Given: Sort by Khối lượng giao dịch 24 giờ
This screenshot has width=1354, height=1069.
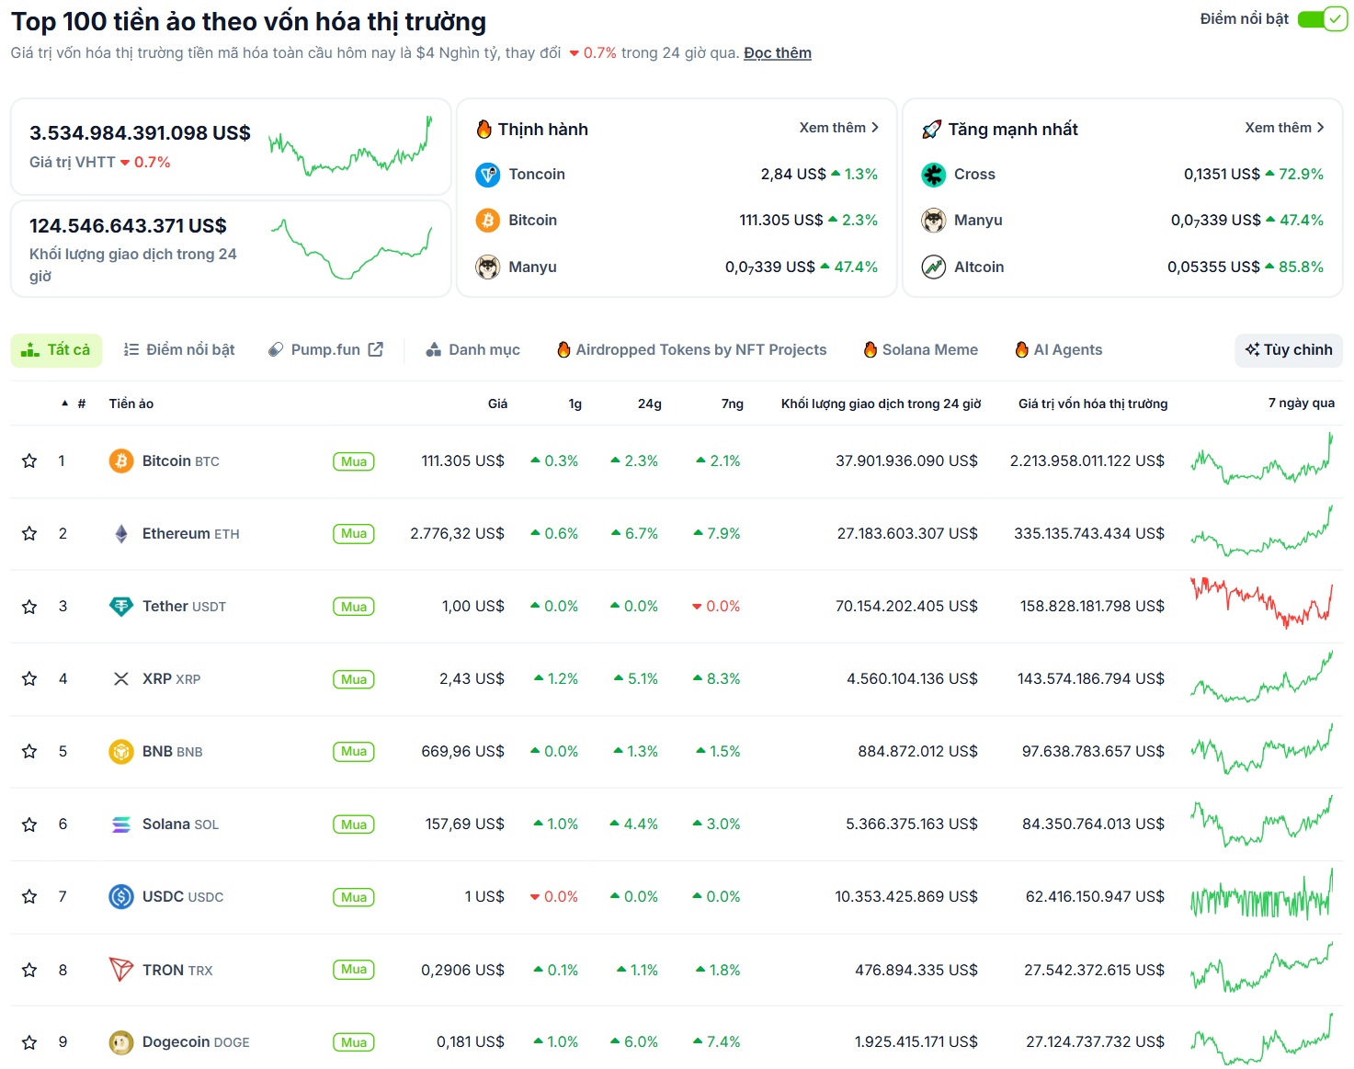Looking at the screenshot, I should 882,404.
